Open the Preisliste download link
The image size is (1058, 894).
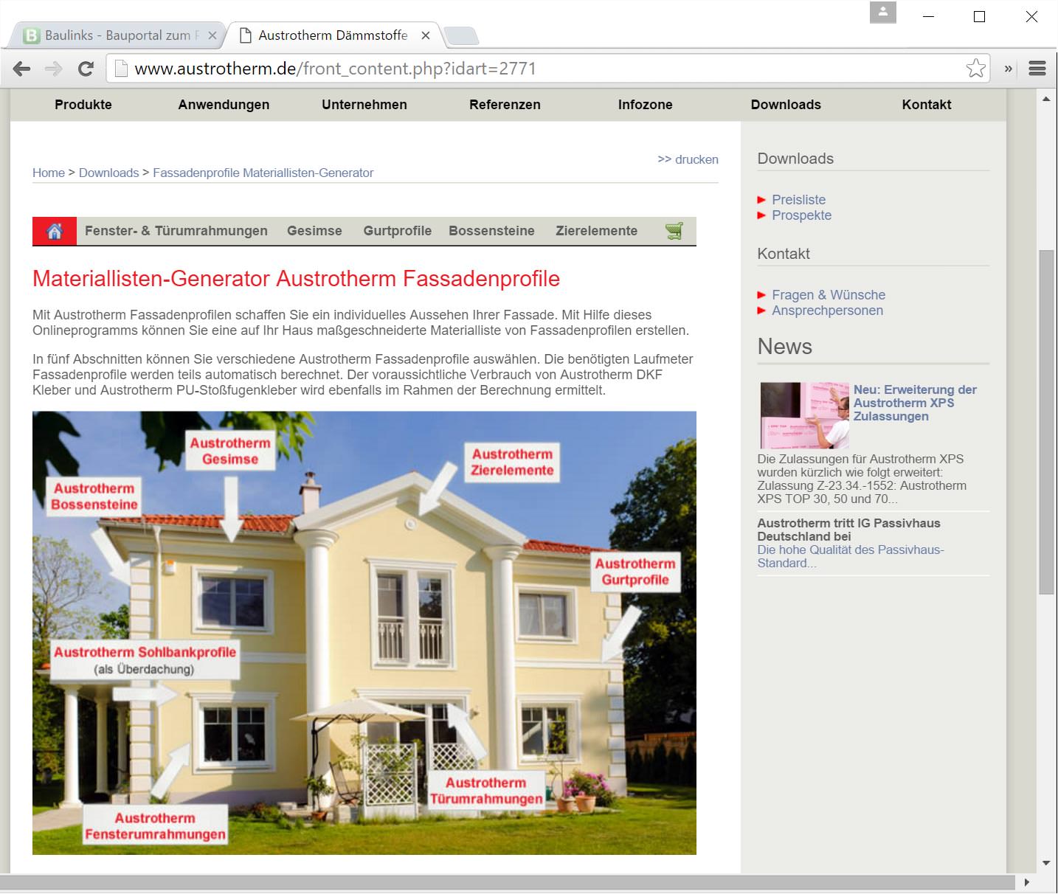point(799,200)
